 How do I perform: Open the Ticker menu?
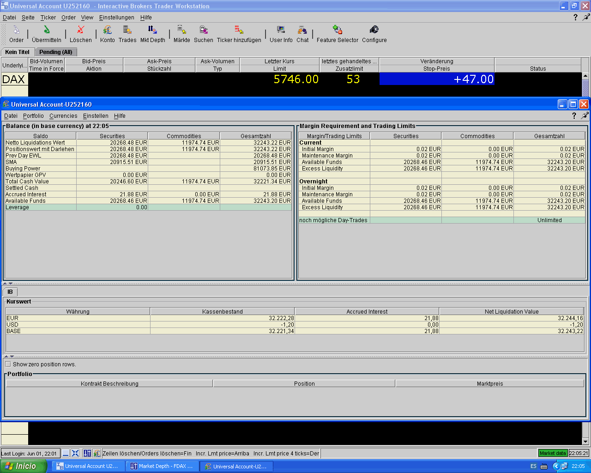(48, 18)
